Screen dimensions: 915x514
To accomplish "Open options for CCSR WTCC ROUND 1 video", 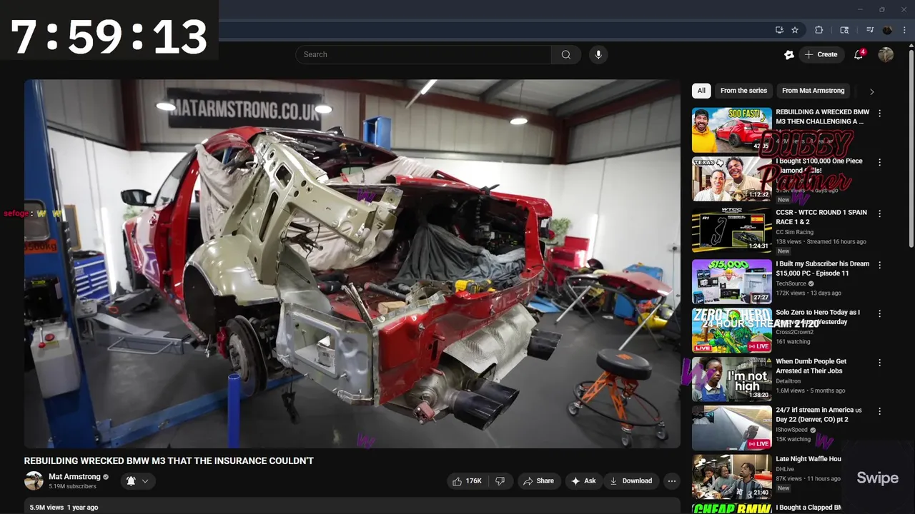I will [x=879, y=213].
